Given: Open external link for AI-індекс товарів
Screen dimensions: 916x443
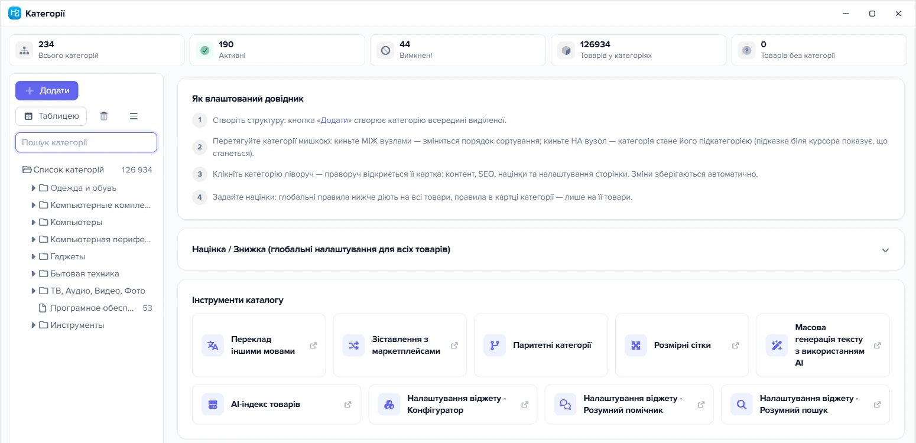Looking at the screenshot, I should [x=348, y=405].
